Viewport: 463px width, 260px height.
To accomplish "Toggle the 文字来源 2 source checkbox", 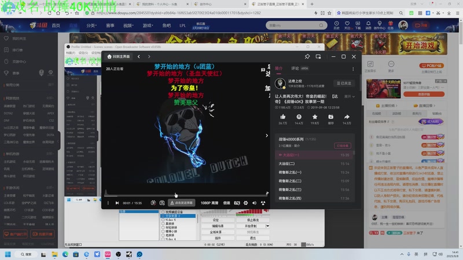I will pos(163,216).
